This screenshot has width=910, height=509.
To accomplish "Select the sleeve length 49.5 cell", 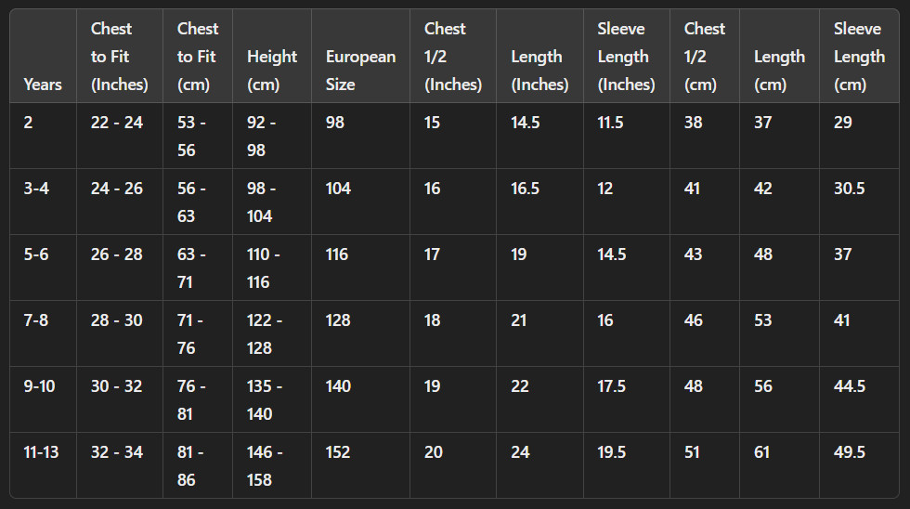I will click(x=859, y=465).
